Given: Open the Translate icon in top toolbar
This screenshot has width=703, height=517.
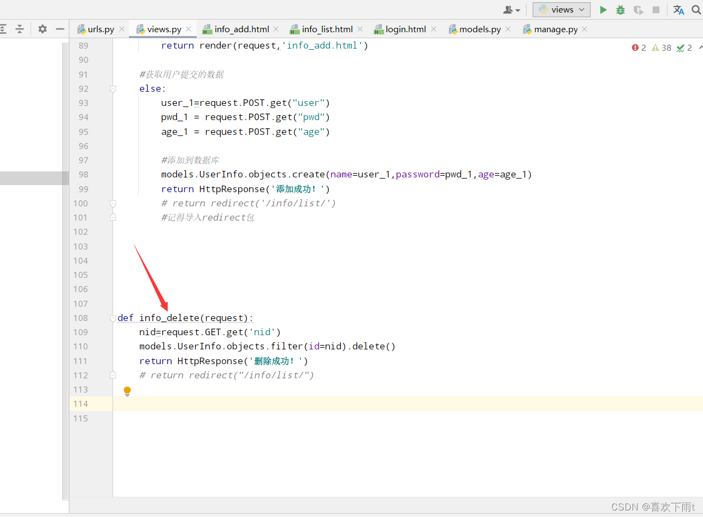Looking at the screenshot, I should point(678,10).
